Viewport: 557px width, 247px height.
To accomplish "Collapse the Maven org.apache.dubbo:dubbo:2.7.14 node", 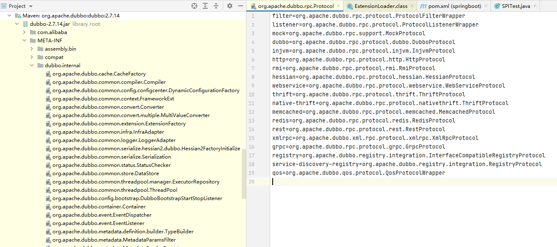I will [9, 15].
